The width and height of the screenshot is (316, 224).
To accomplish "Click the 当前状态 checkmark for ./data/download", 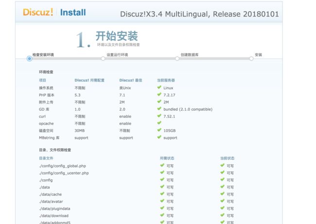I will pos(223,215).
